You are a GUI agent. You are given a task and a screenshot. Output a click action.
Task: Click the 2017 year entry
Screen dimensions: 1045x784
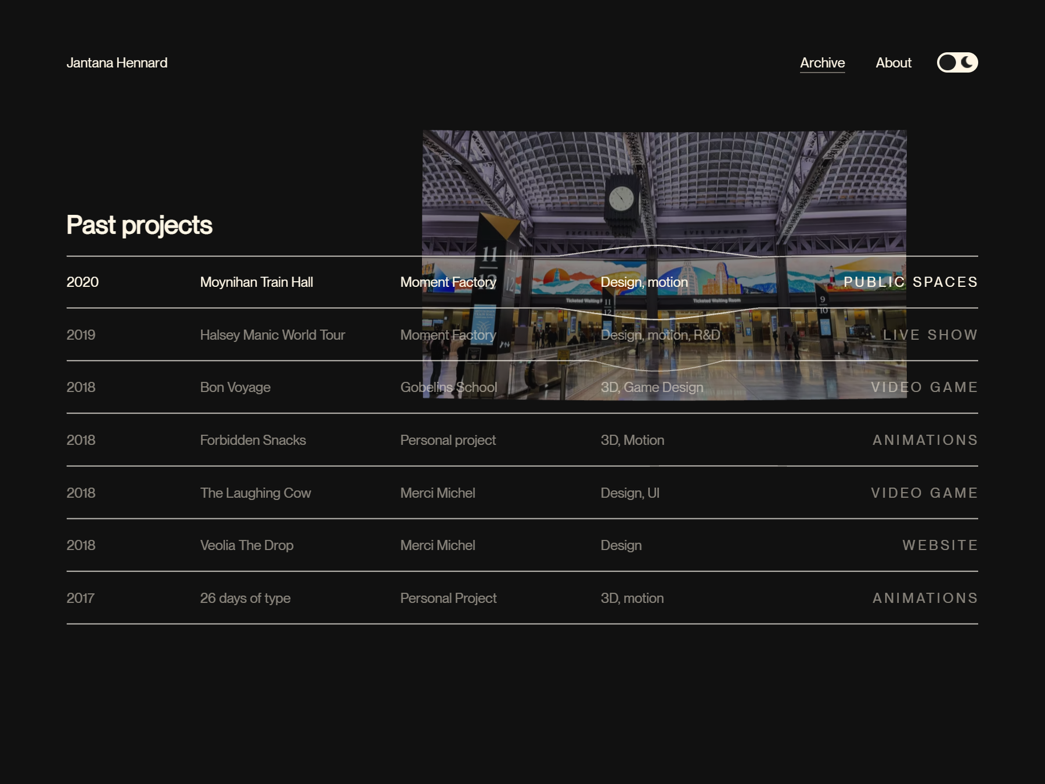pyautogui.click(x=80, y=598)
